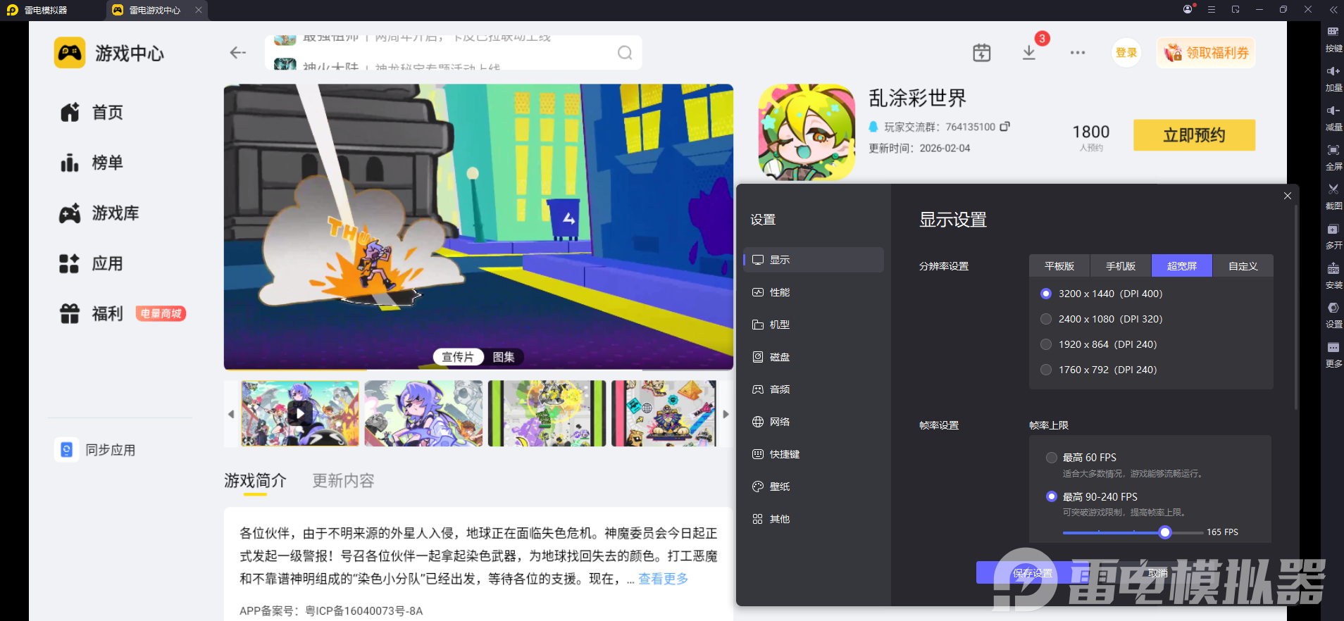
Task: Open 游戏库 game library
Action: 99,213
